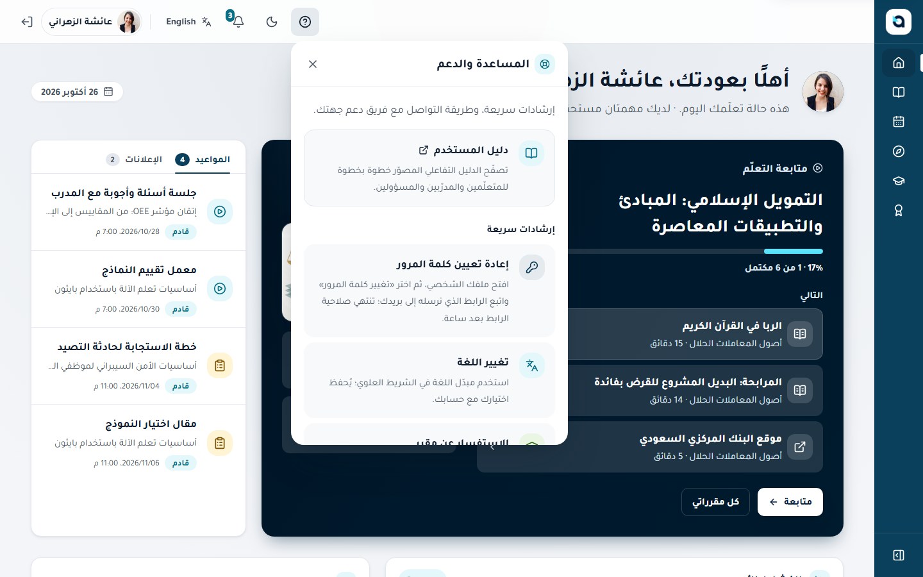This screenshot has height=577, width=923.
Task: Select the المواعيد tab
Action: pyautogui.click(x=203, y=159)
